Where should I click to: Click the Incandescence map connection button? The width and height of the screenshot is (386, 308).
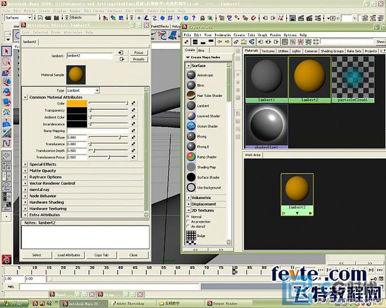[x=134, y=124]
